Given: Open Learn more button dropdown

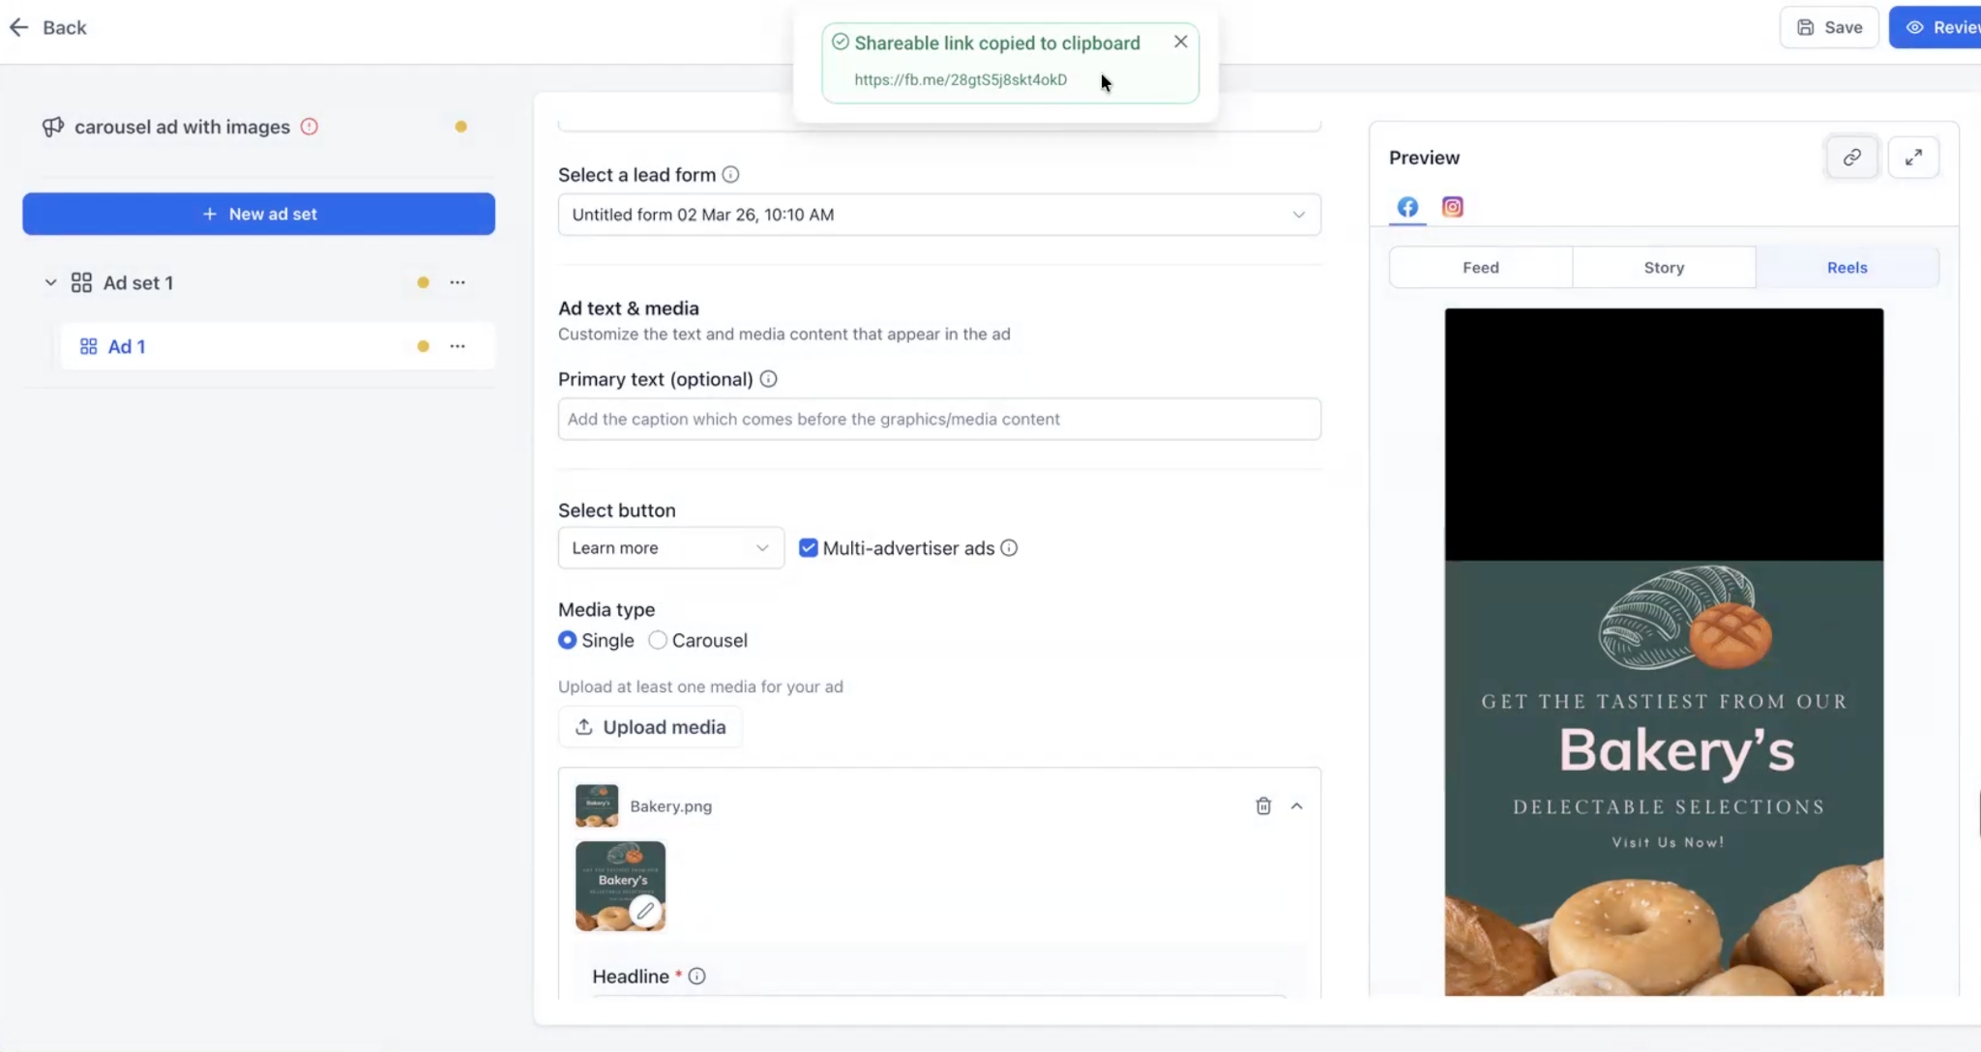Looking at the screenshot, I should click(670, 548).
